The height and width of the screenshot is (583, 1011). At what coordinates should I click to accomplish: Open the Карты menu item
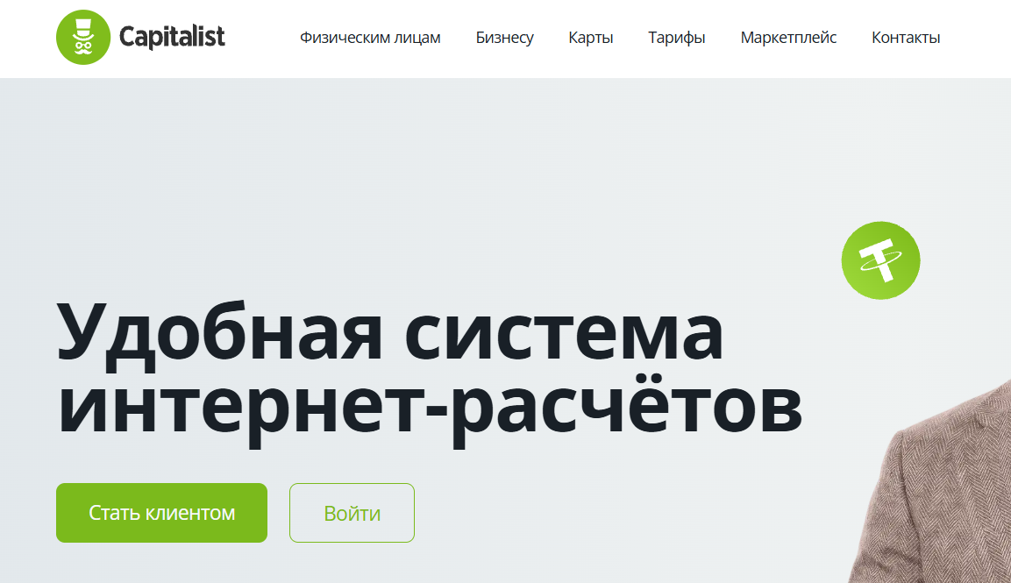591,38
